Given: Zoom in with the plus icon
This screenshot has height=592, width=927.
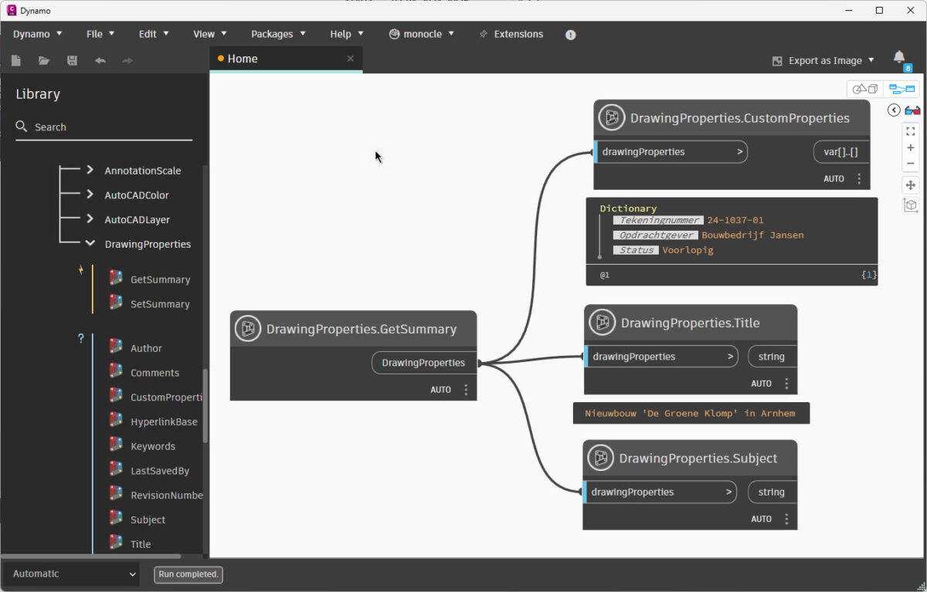Looking at the screenshot, I should (911, 147).
